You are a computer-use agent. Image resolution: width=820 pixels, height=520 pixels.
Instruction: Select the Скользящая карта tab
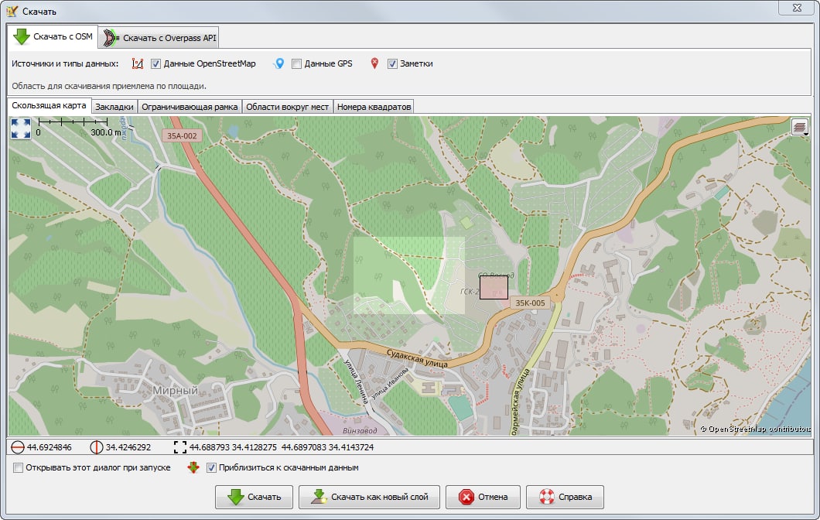[50, 106]
